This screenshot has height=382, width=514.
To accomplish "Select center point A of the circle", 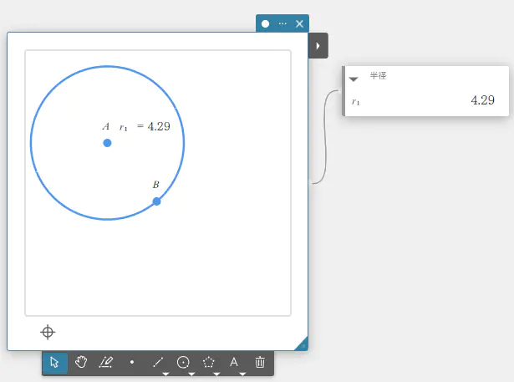I will [x=107, y=143].
